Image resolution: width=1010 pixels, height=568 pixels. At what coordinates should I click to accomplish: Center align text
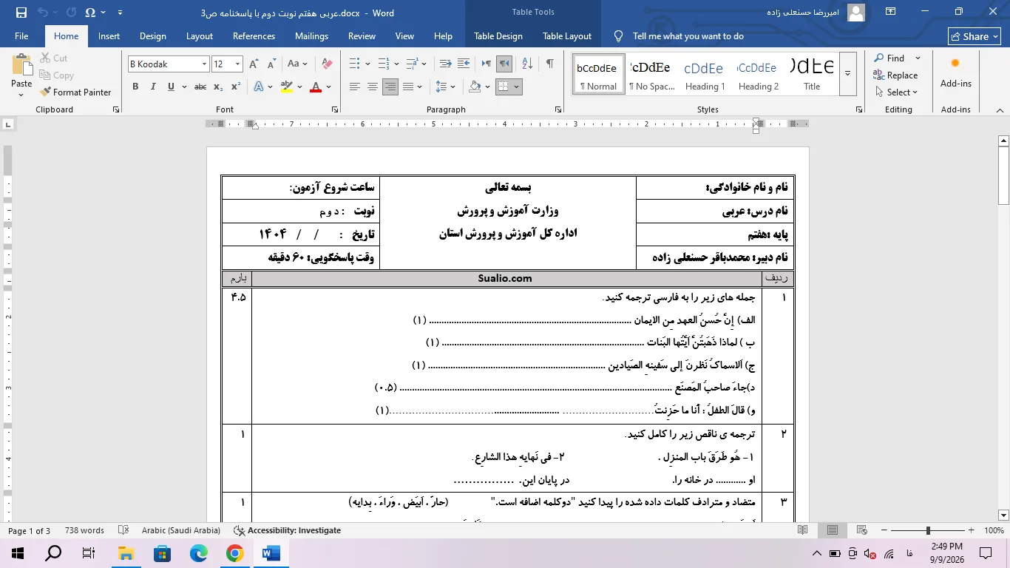(x=373, y=87)
